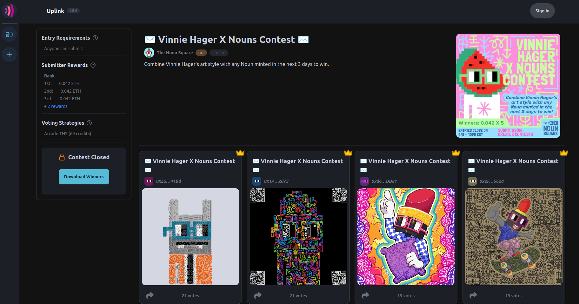
Task: Click the Sign in button
Action: [542, 11]
